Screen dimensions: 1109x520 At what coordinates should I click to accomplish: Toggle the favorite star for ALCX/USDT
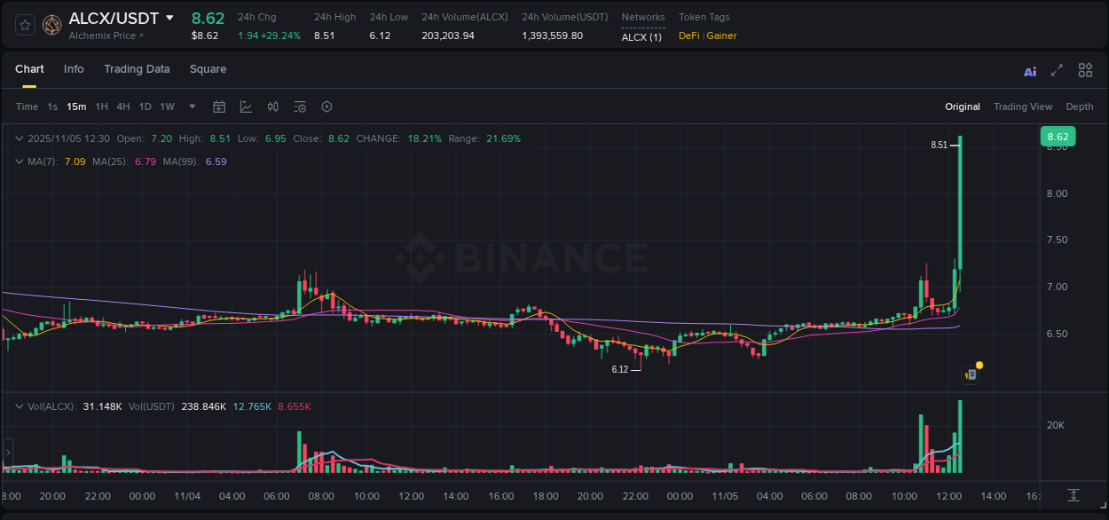pos(24,25)
